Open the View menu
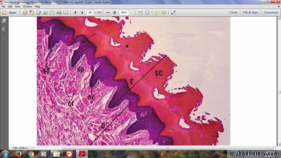281x158 pixels. pos(18,6)
